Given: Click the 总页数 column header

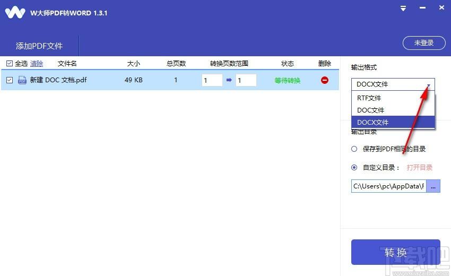Looking at the screenshot, I should pyautogui.click(x=176, y=63).
